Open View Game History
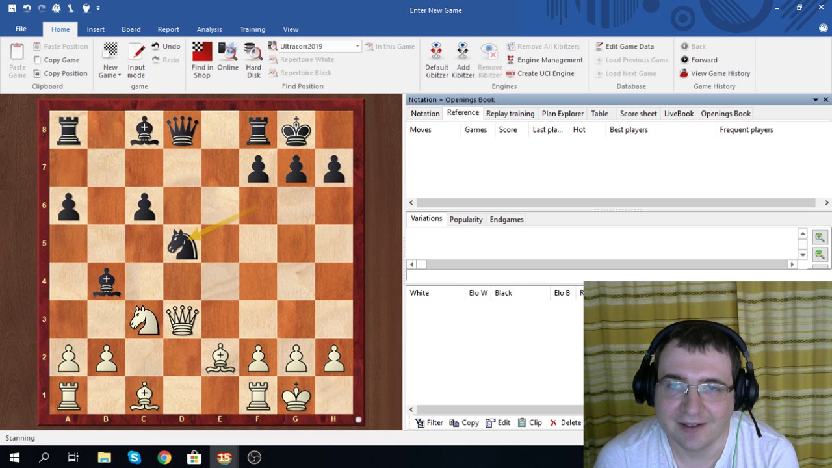The height and width of the screenshot is (468, 832). [714, 73]
